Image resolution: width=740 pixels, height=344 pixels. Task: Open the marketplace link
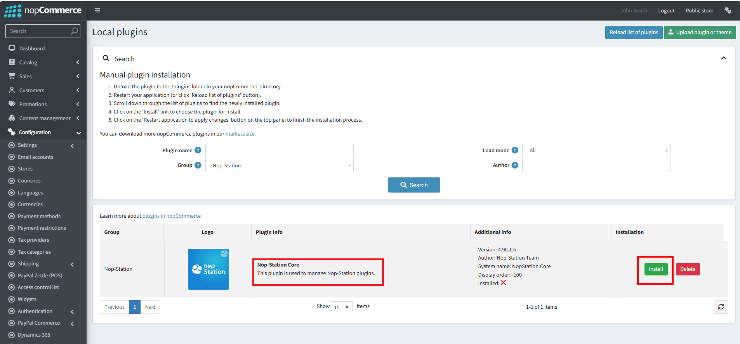click(240, 134)
